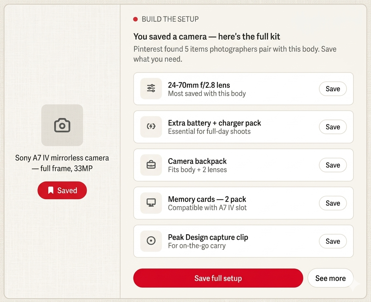The image size is (371, 302).
Task: Click the target icon beside Peak Design clip
Action: (151, 241)
